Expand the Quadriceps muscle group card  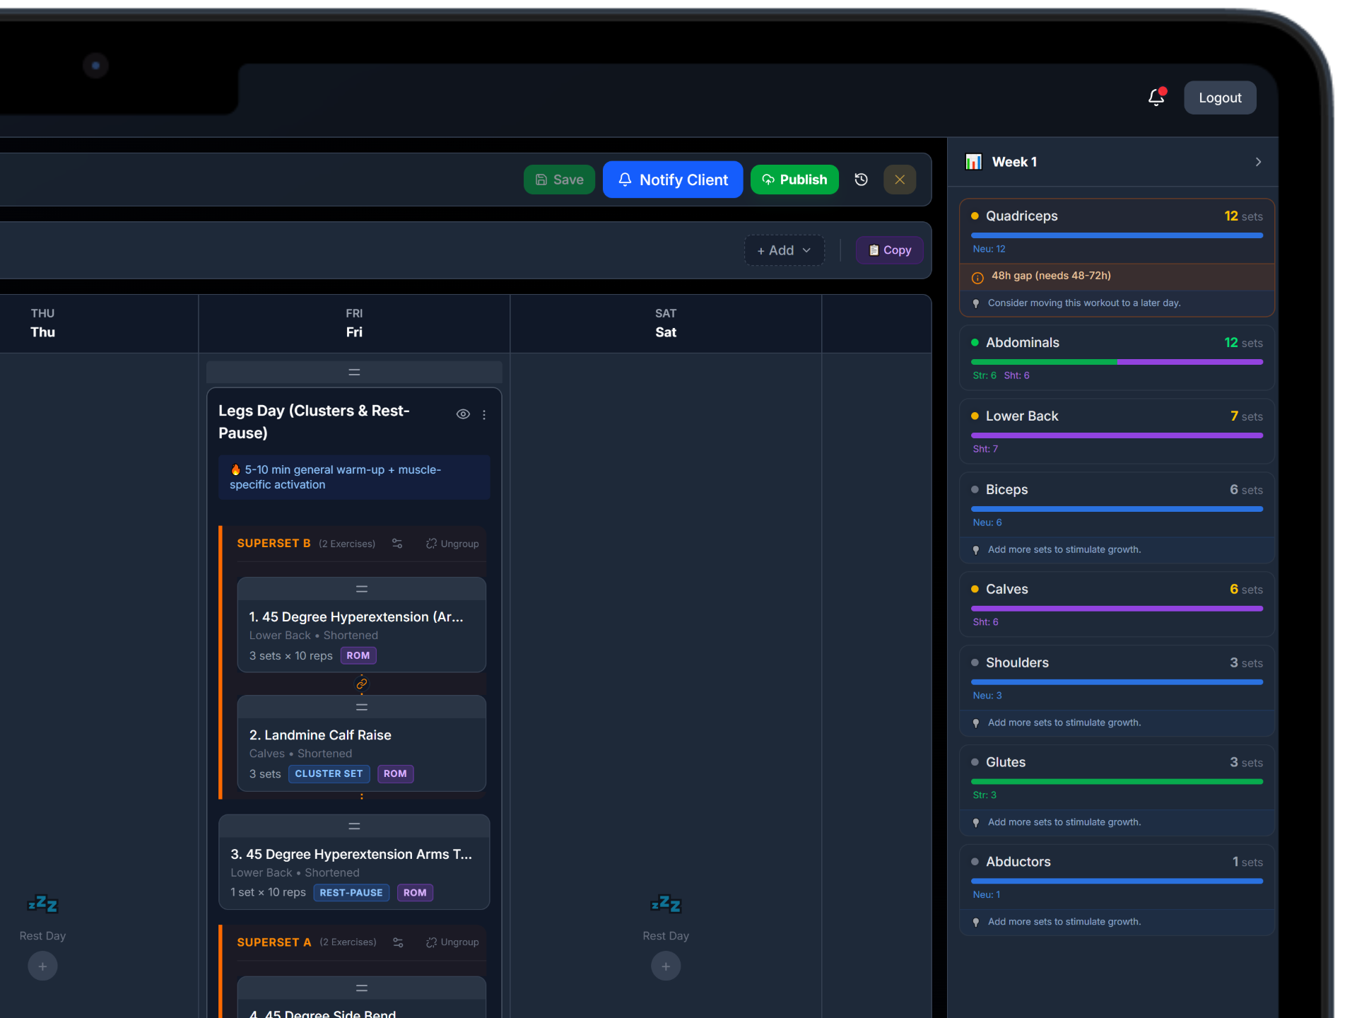tap(1117, 257)
